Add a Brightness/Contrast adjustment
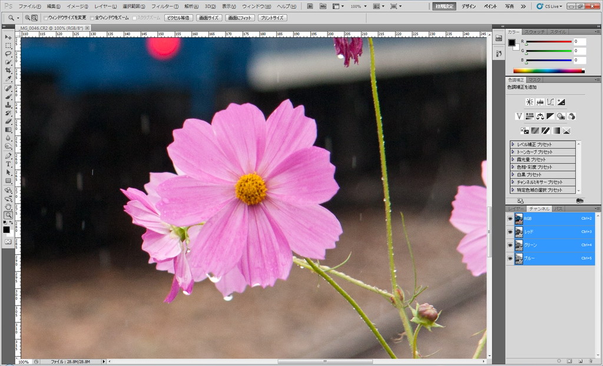 [x=529, y=102]
